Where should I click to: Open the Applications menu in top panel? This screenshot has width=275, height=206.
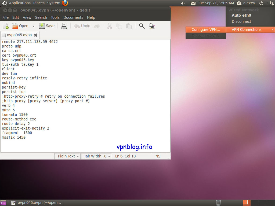tap(20, 3)
